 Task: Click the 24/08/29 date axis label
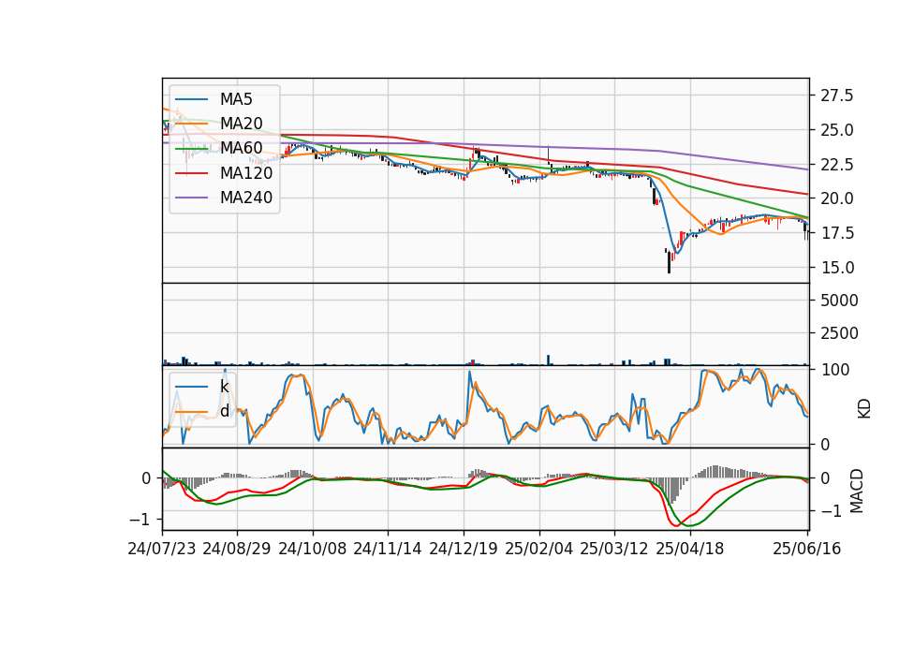click(x=237, y=549)
